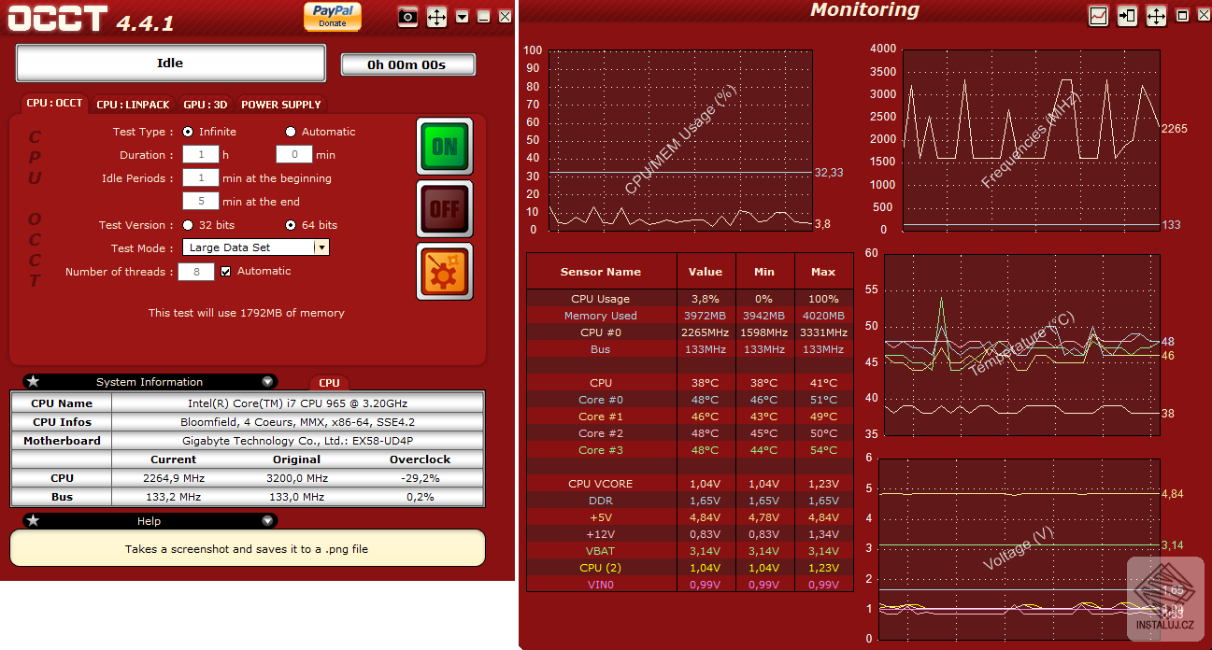
Task: Click the Frequencies (MHz) graph
Action: click(x=1031, y=139)
